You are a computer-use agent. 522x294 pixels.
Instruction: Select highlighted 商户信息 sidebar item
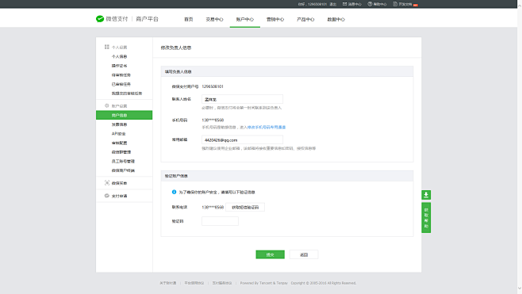125,115
